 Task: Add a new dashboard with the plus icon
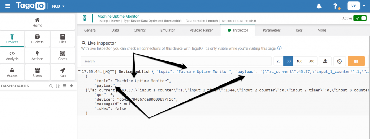[72, 86]
